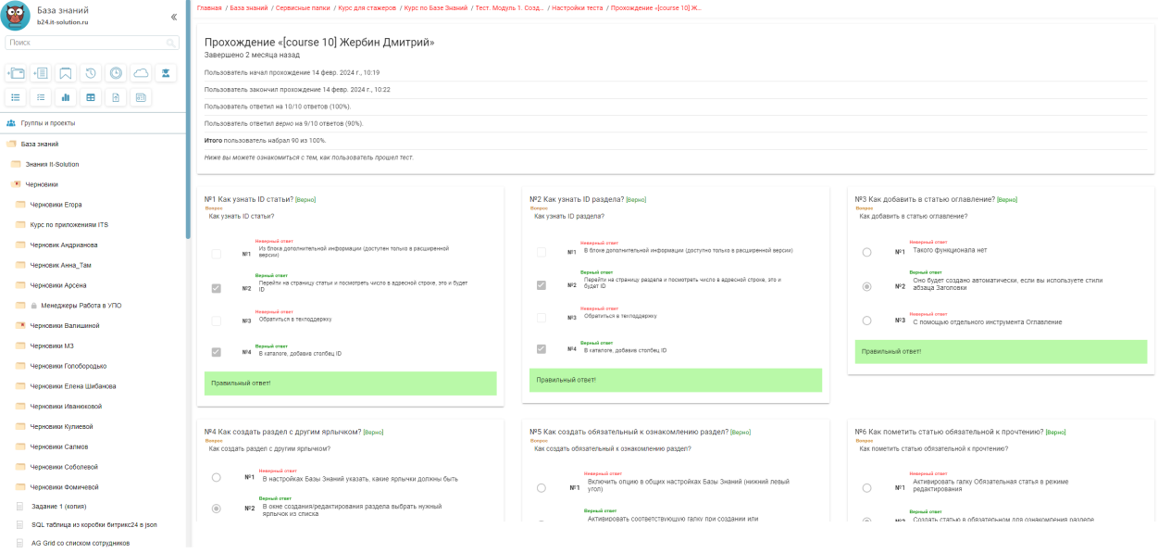Toggle checkbox №3 Обратиться в техподдержку in question №1
Image resolution: width=1158 pixels, height=553 pixels.
click(x=216, y=320)
